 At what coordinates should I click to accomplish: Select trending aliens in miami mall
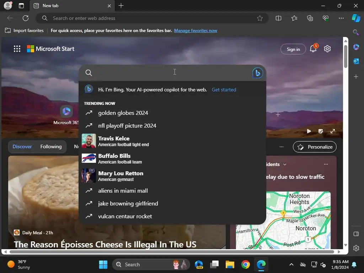[172, 191]
